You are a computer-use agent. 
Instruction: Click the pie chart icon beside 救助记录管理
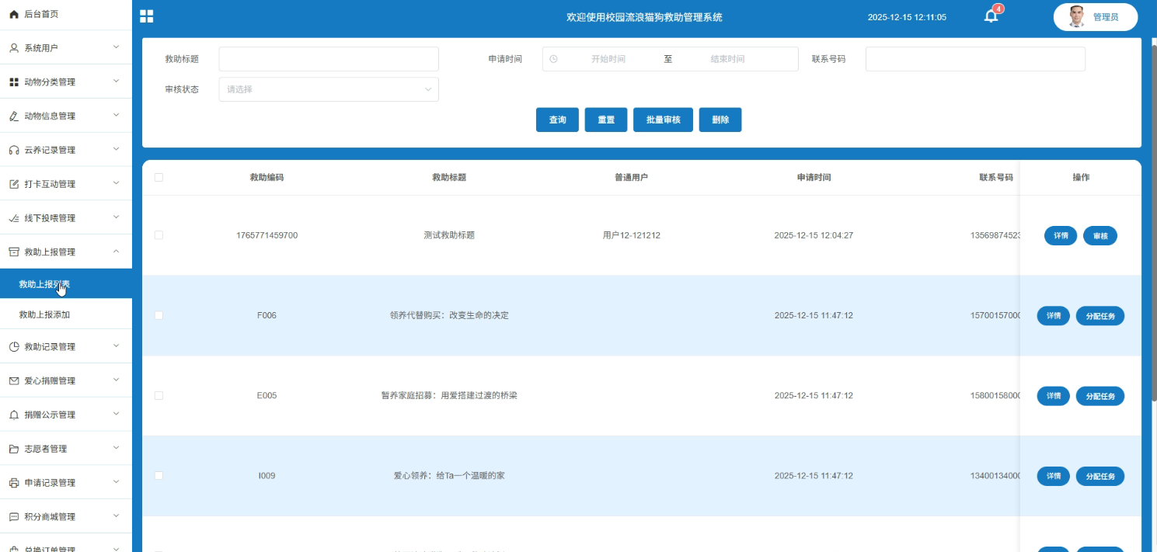click(13, 347)
